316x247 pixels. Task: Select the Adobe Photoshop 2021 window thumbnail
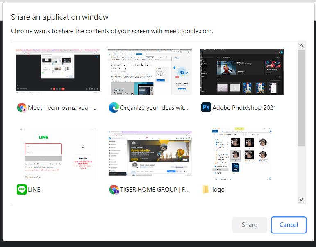(242, 72)
